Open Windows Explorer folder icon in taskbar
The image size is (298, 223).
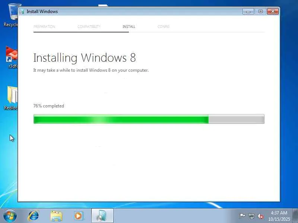click(56, 216)
